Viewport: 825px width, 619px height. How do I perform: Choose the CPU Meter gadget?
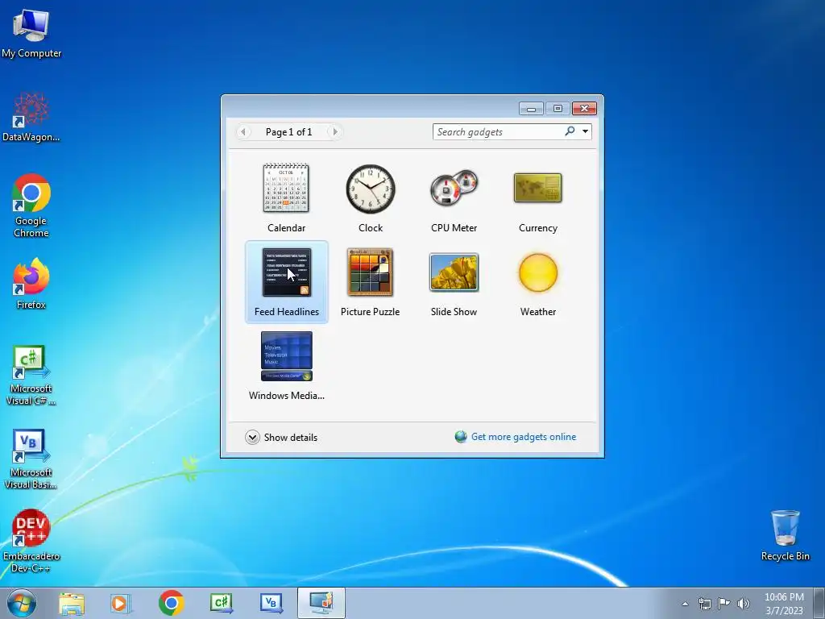pos(454,198)
